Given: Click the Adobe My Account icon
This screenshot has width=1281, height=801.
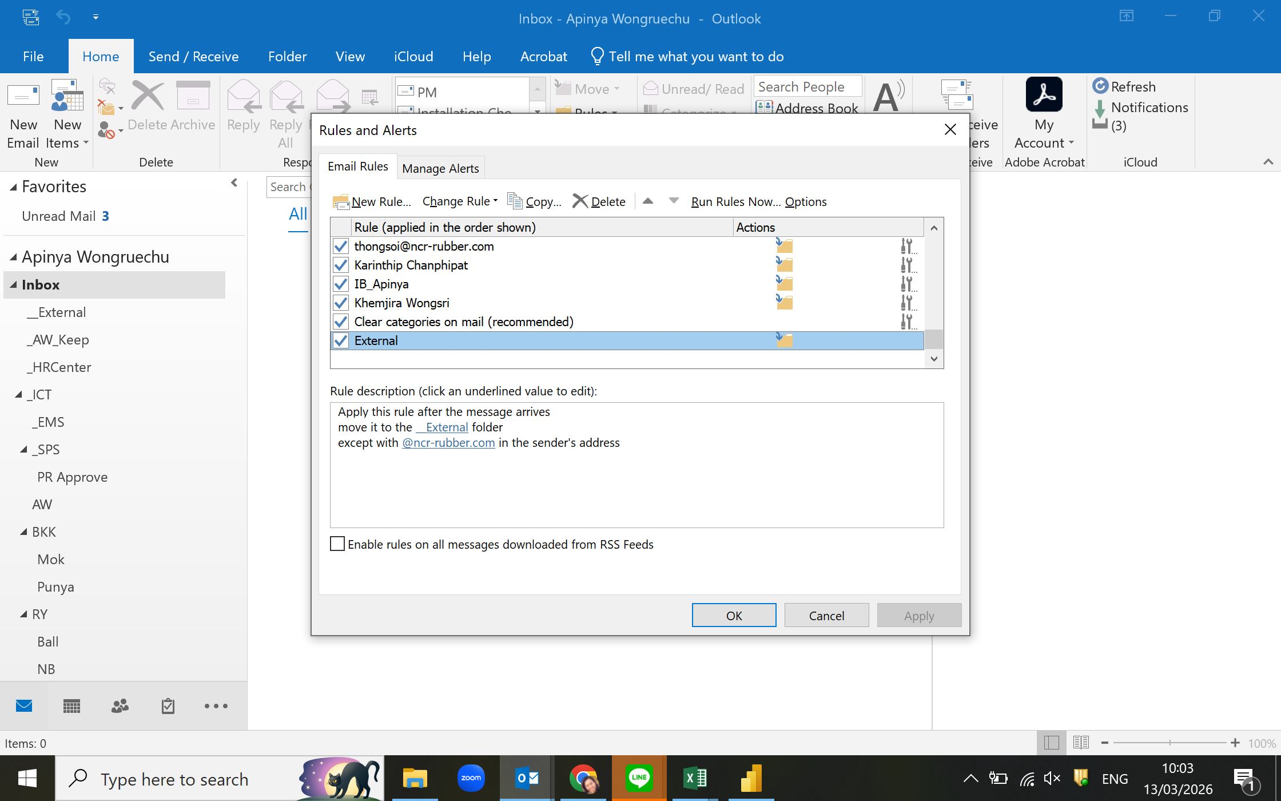Looking at the screenshot, I should (1044, 95).
